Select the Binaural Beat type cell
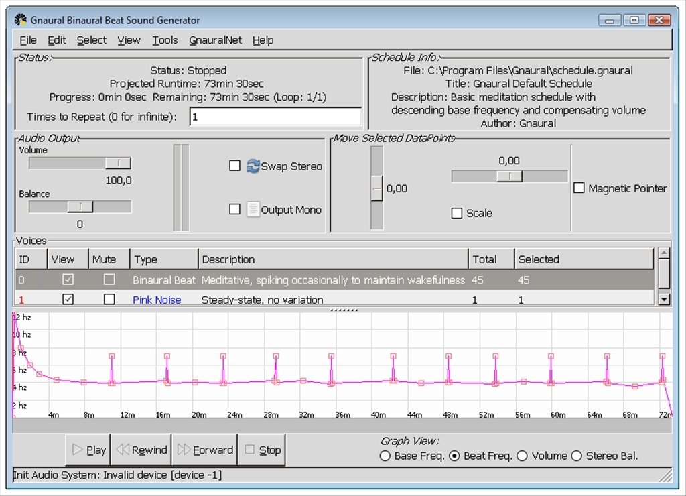686x496 pixels. coord(164,280)
